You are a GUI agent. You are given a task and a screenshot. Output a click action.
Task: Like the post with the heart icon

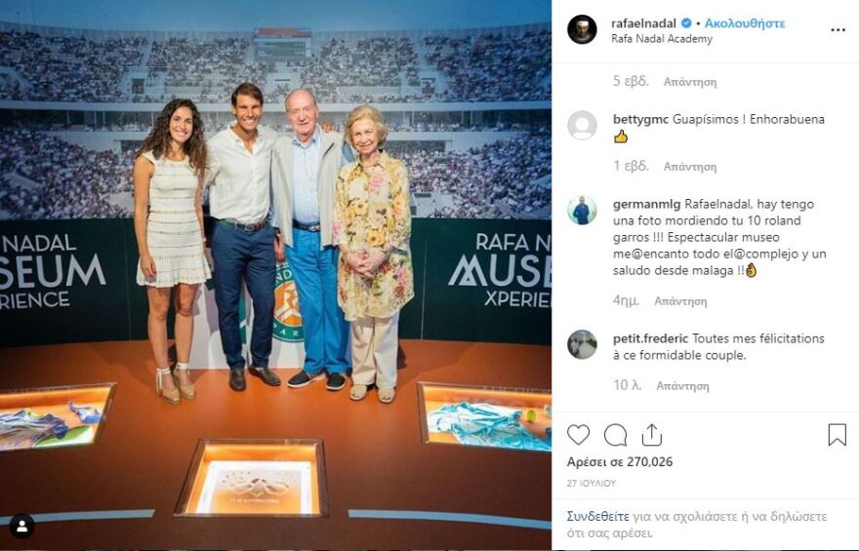point(578,435)
